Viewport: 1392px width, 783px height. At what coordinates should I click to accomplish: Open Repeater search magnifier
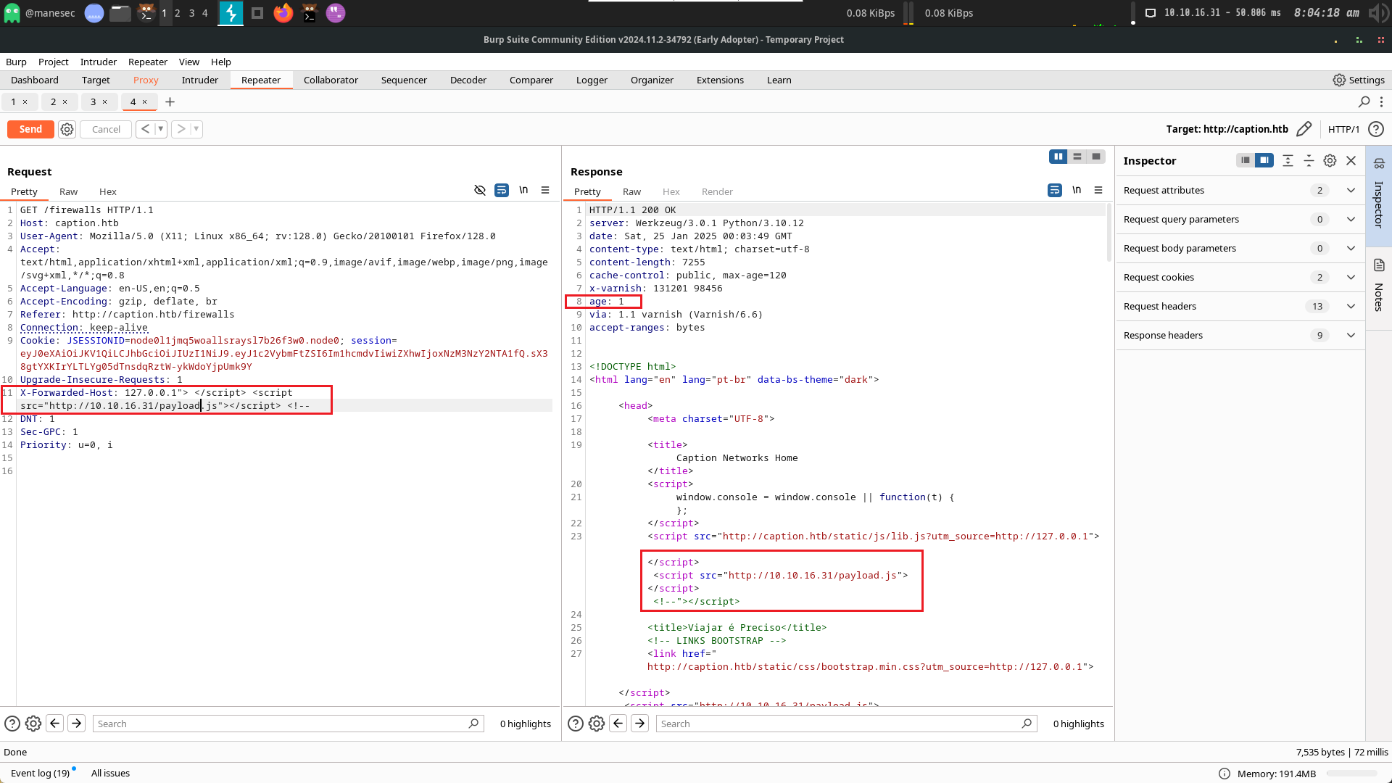pos(1364,102)
